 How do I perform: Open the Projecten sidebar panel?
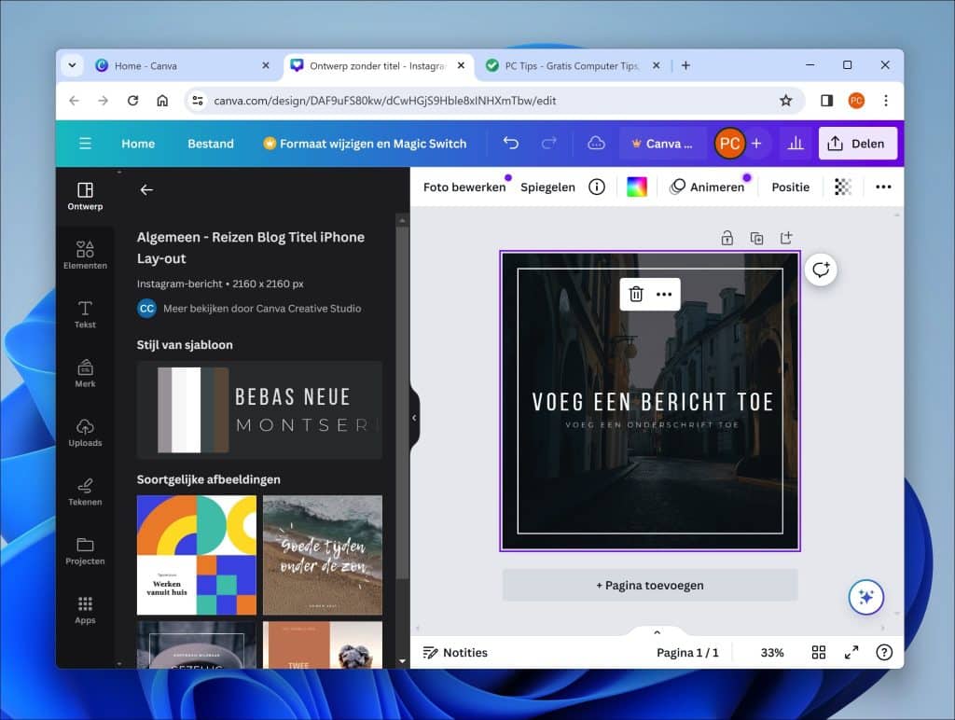point(85,550)
